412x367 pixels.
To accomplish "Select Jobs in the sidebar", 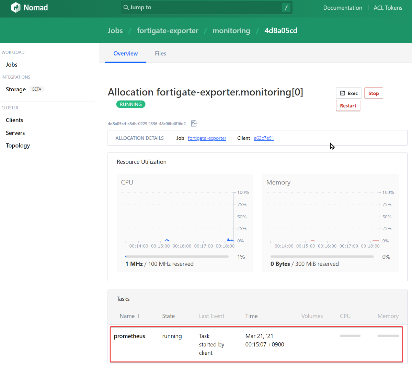I will (x=11, y=65).
